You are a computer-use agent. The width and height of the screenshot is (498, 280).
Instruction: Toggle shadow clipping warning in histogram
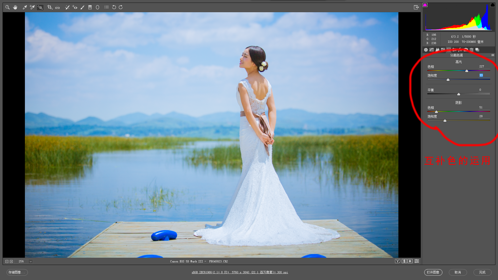coord(425,5)
